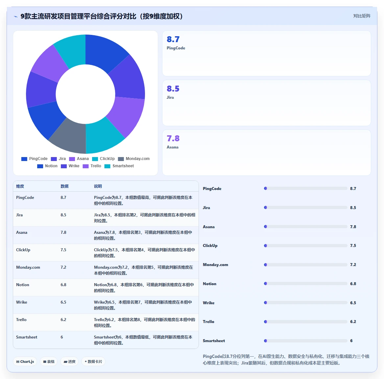Click value 7.5 beside ClickUp progress bar
Viewport: 384px width, 379px height.
click(x=353, y=246)
